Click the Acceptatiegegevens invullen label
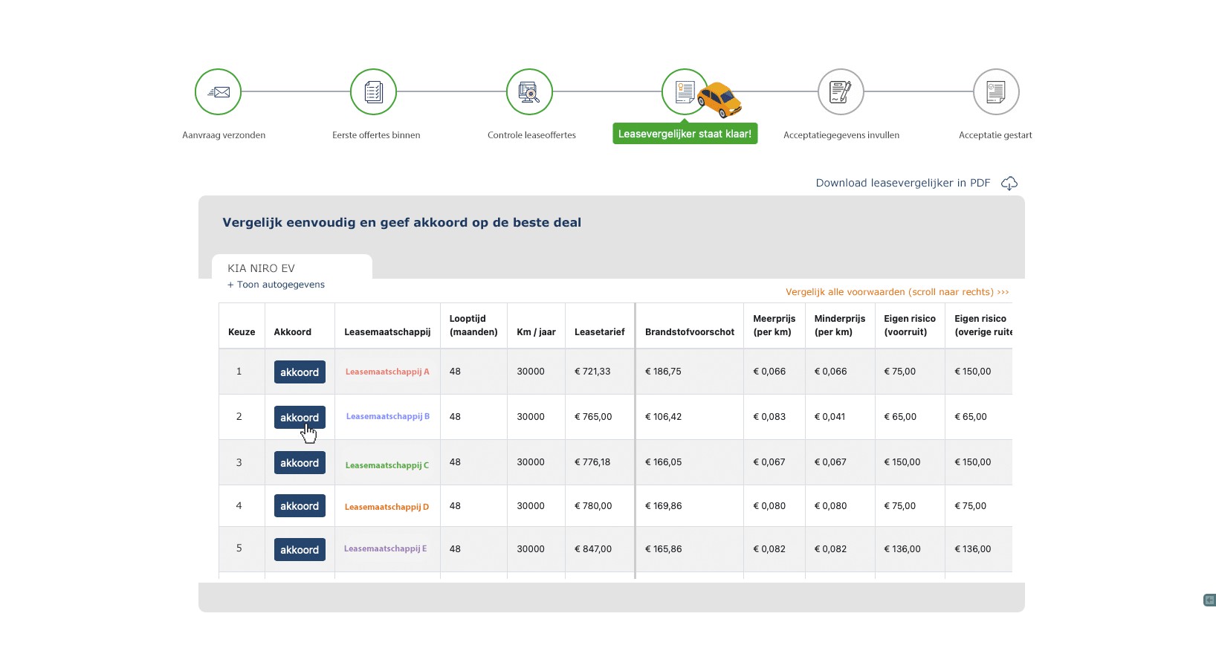 pos(841,135)
